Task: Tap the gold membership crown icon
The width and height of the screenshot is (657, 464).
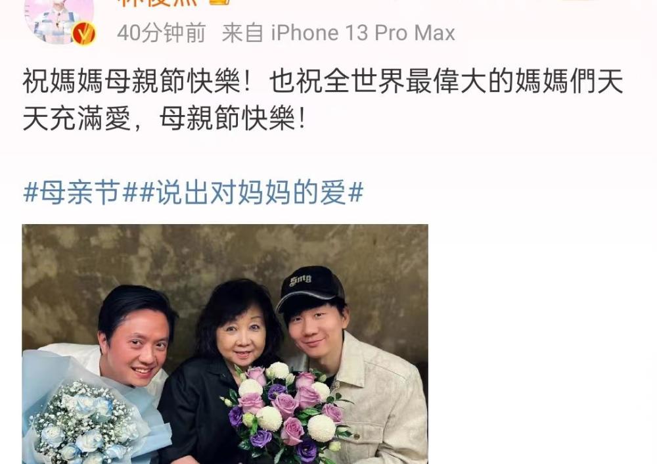Action: (x=219, y=2)
